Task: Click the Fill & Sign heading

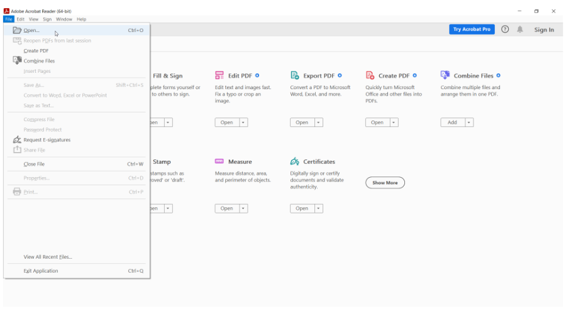Action: coord(167,76)
